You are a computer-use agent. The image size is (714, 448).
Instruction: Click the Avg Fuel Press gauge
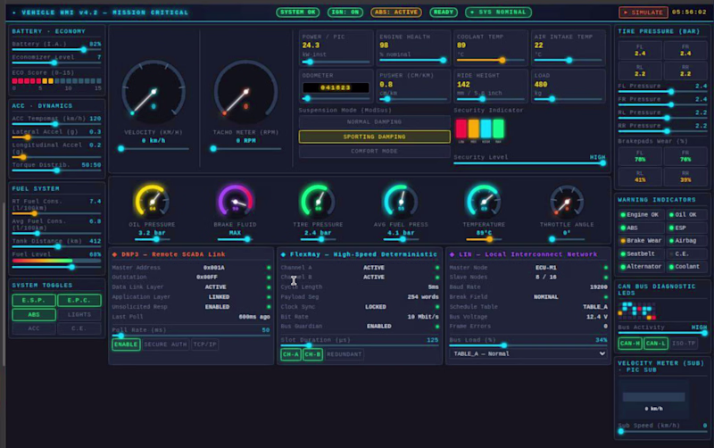[x=401, y=202]
